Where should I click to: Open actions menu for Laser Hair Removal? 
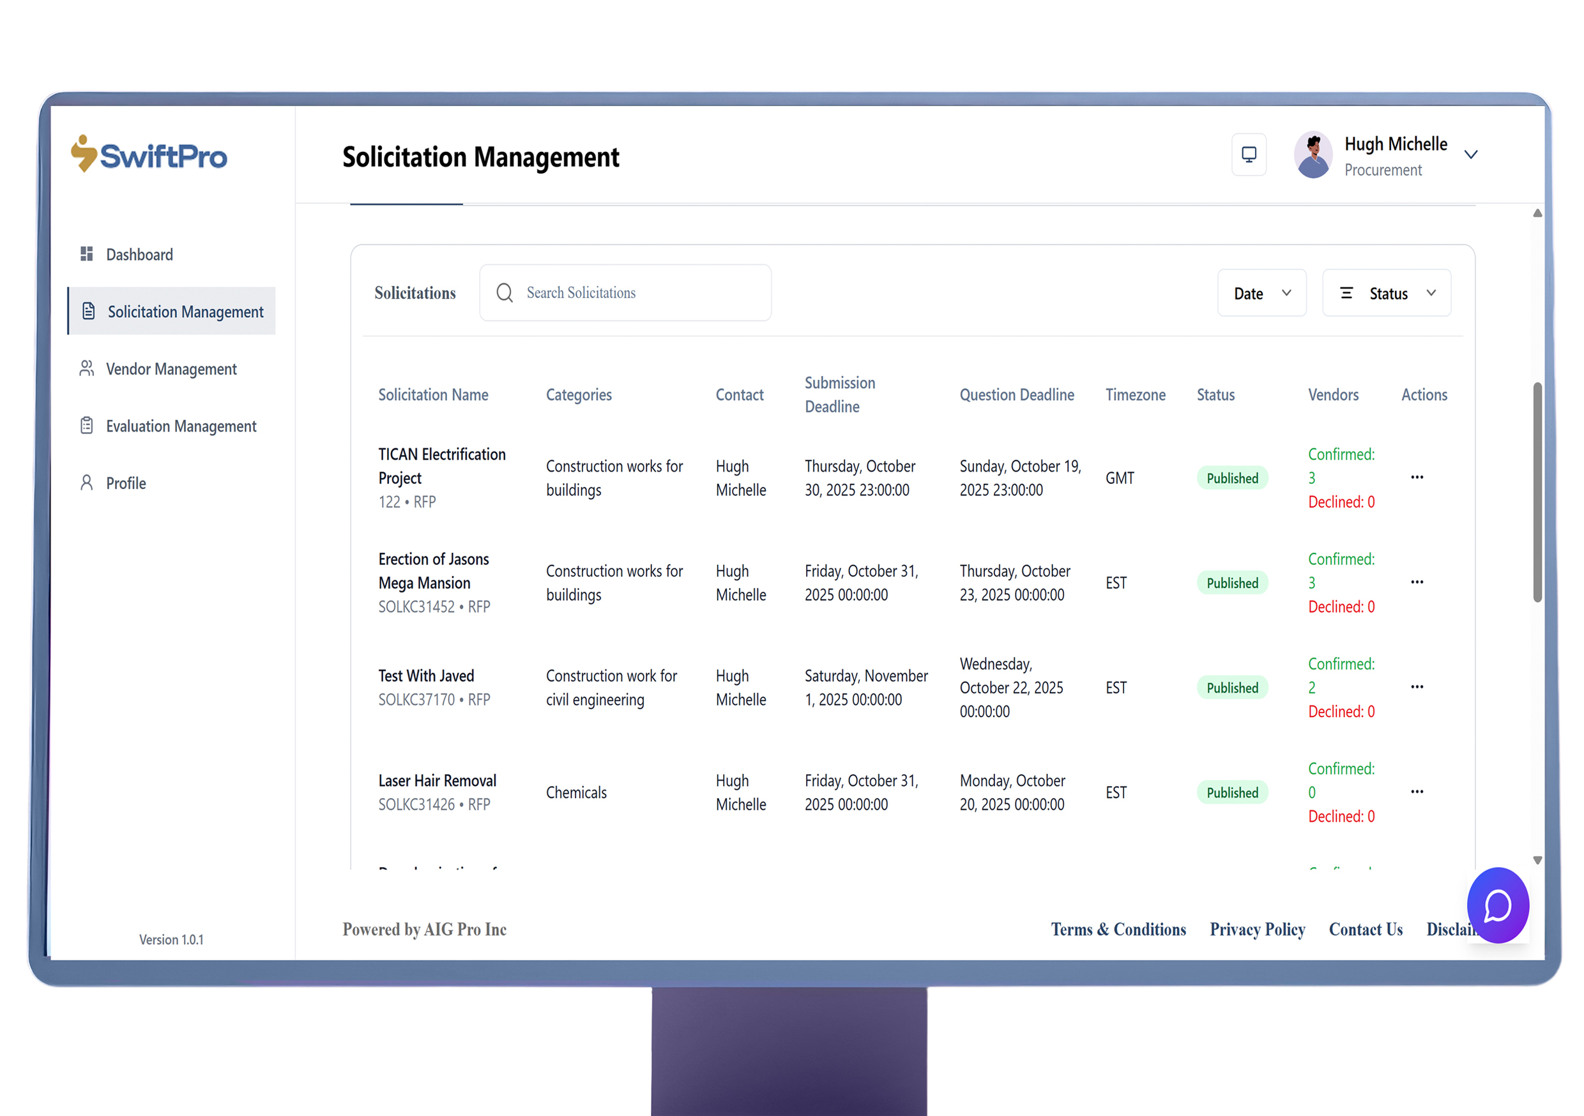click(x=1417, y=792)
